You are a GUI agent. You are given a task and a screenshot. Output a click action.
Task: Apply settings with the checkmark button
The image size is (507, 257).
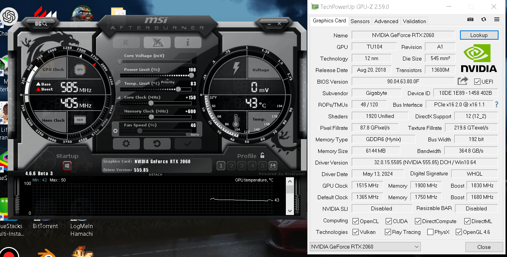click(188, 144)
